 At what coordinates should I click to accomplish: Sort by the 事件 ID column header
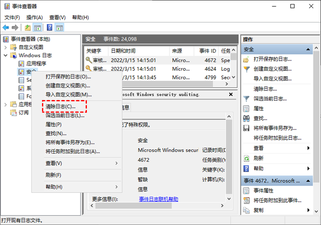[206, 51]
